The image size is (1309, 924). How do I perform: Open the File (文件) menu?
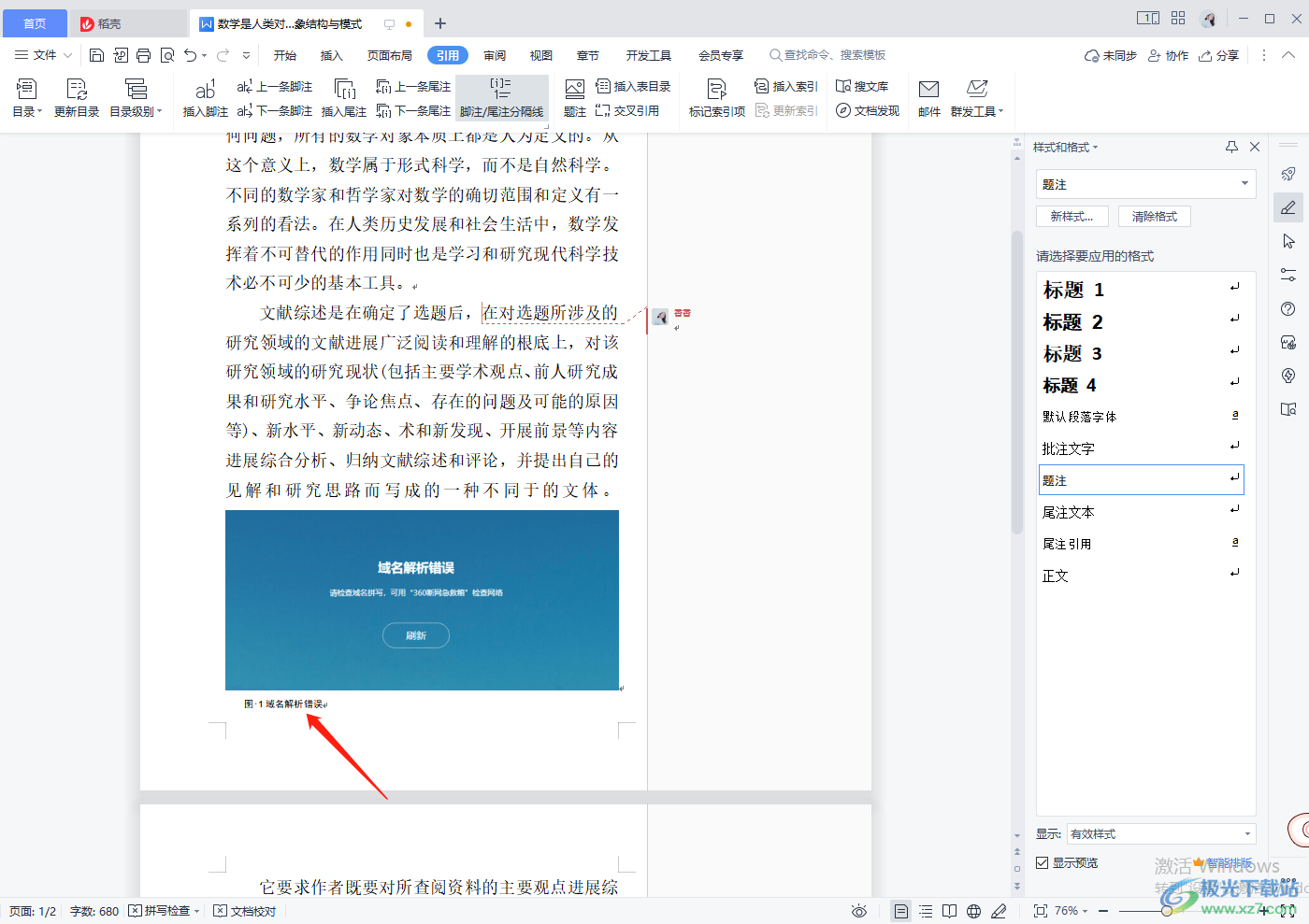43,55
